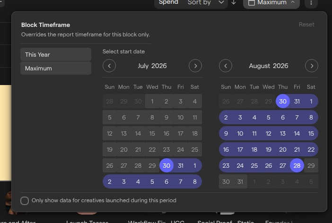Select July 17 in the calendar

tap(181, 134)
